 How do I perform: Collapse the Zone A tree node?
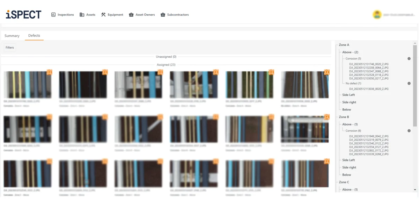coord(344,45)
